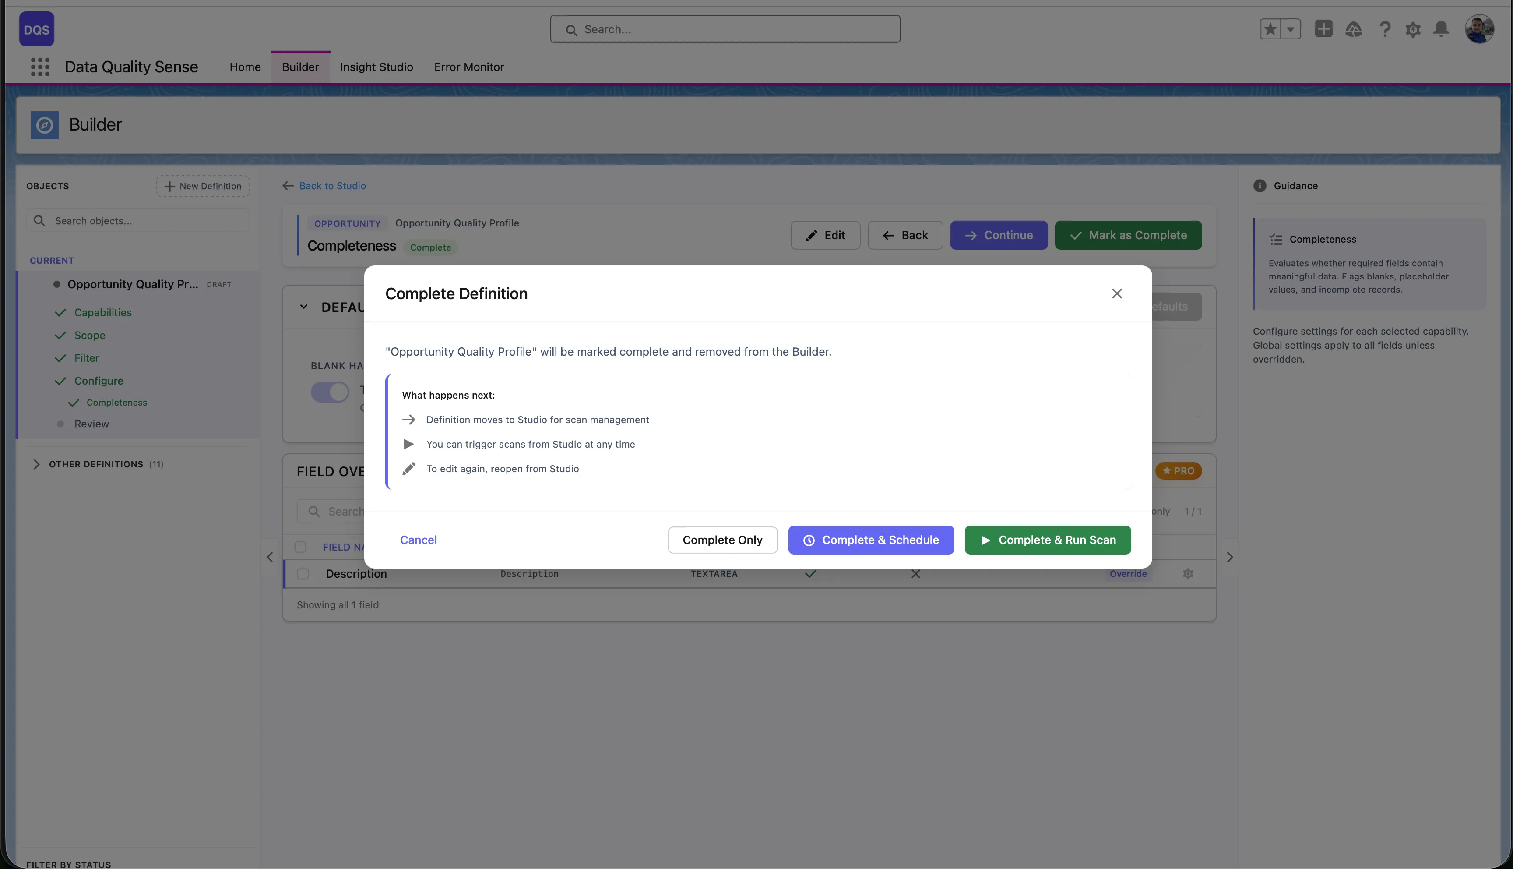
Task: Open the favorites dropdown arrow
Action: pyautogui.click(x=1291, y=28)
